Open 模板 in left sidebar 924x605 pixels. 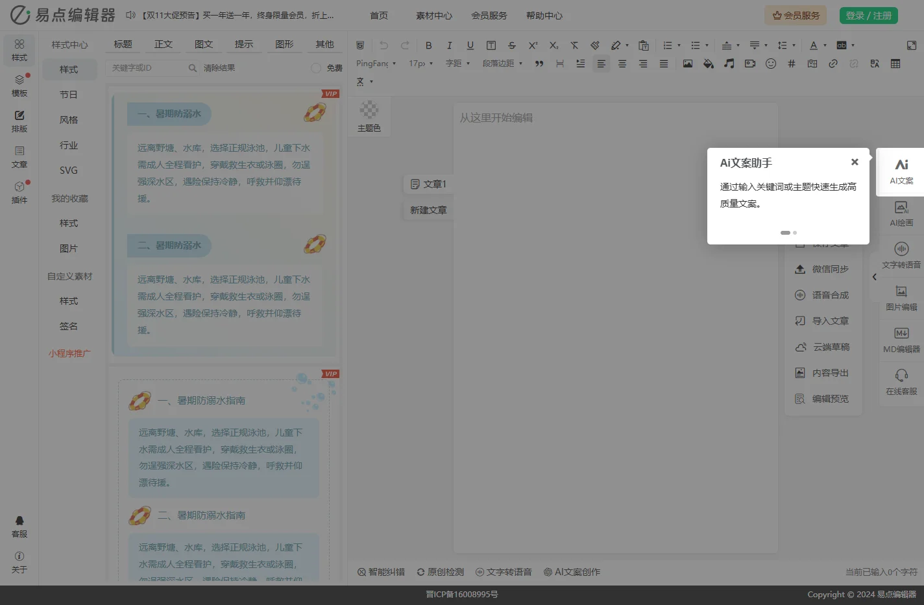click(x=19, y=86)
